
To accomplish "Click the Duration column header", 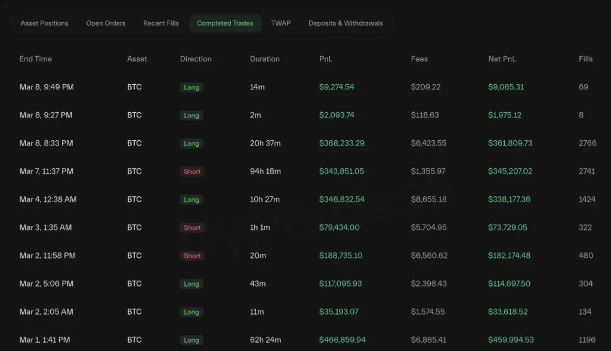I will 264,59.
